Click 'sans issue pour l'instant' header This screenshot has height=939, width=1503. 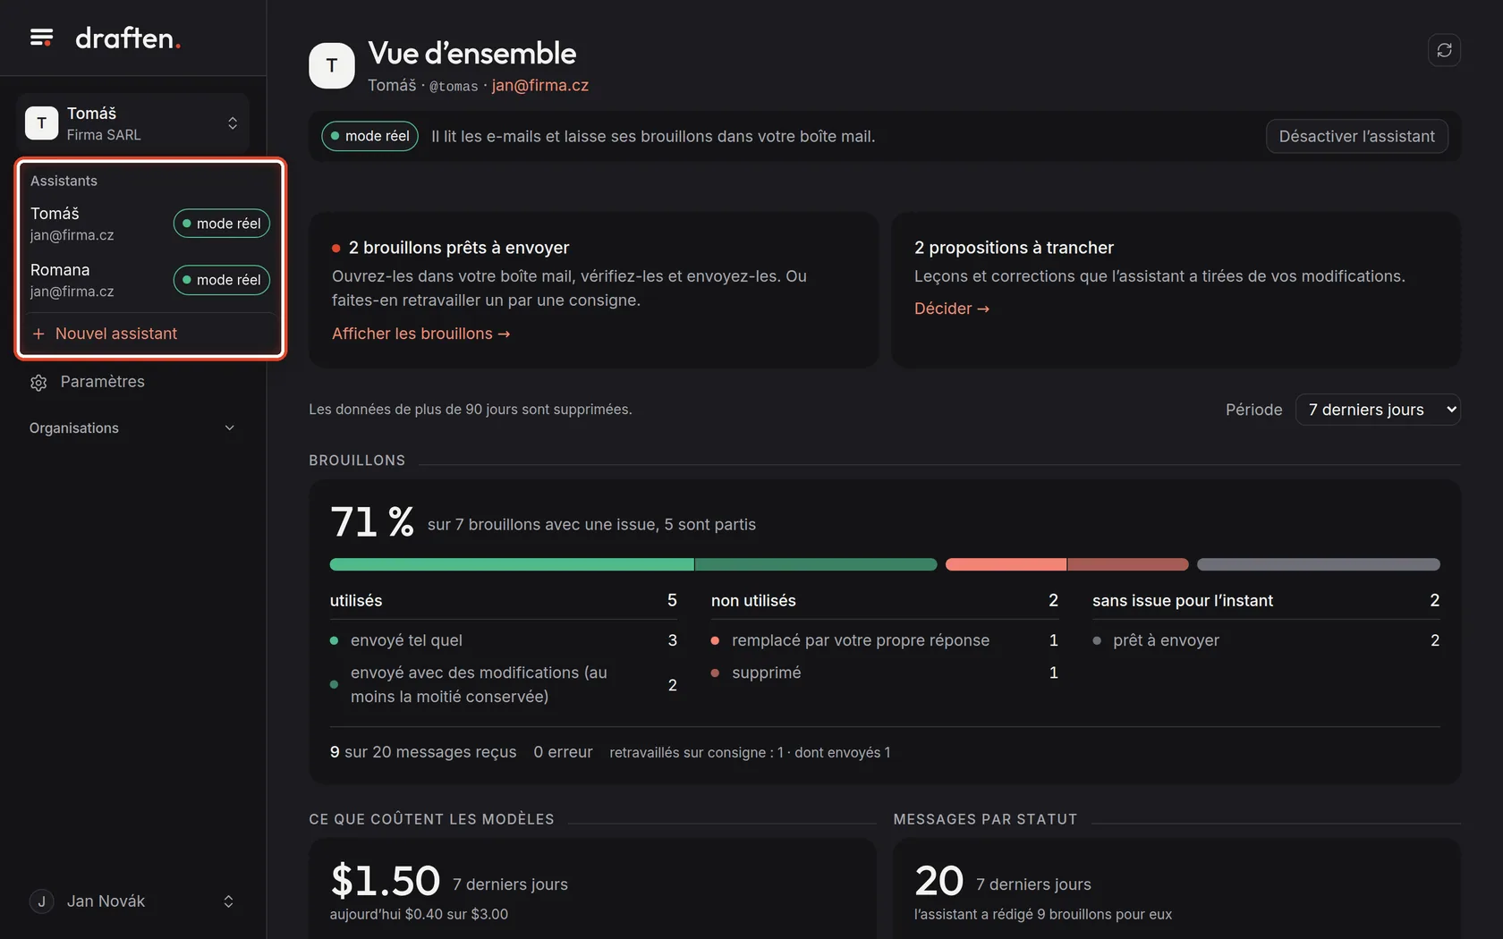1183,601
